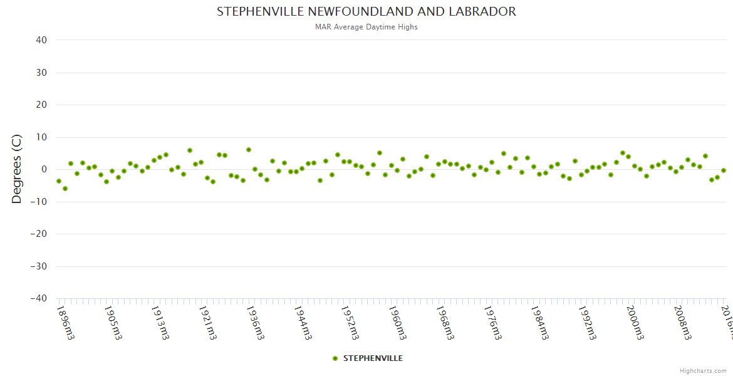Click the 2000m3 x-axis label
Screen dimensions: 733x376
635,322
